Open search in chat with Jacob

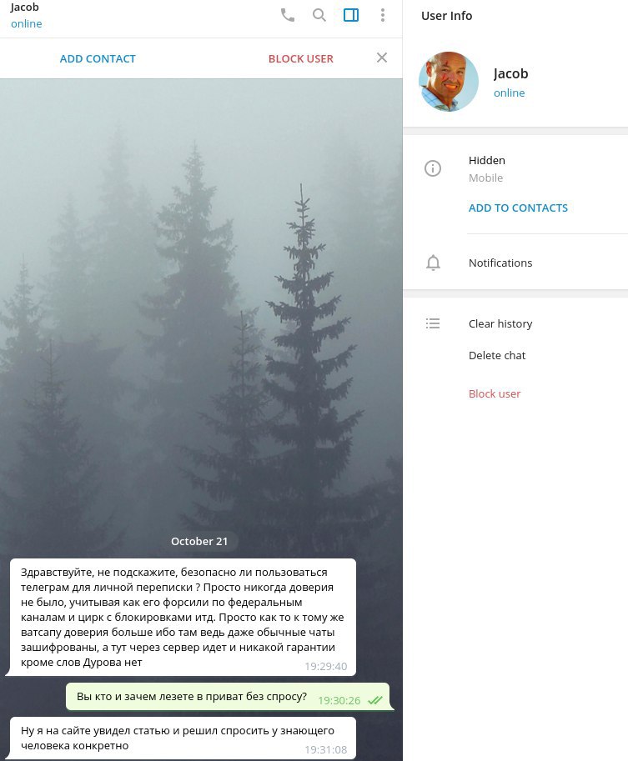319,16
